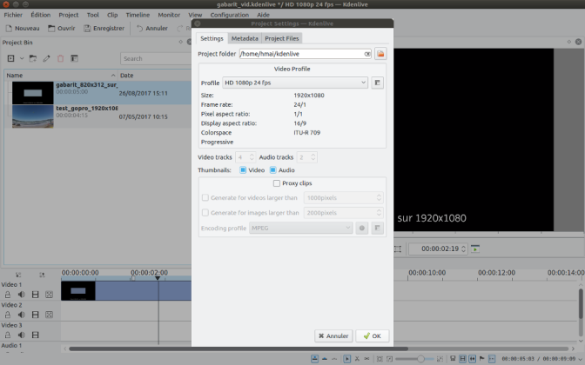
Task: Toggle the composite icon on the Video 1 track
Action: click(x=49, y=295)
